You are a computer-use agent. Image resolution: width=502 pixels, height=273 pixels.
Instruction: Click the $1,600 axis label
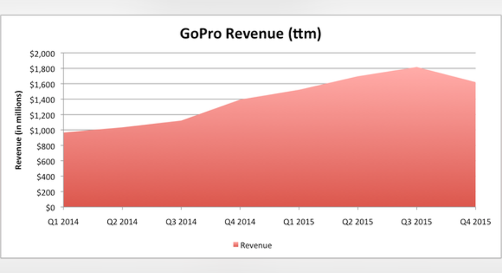click(x=42, y=85)
